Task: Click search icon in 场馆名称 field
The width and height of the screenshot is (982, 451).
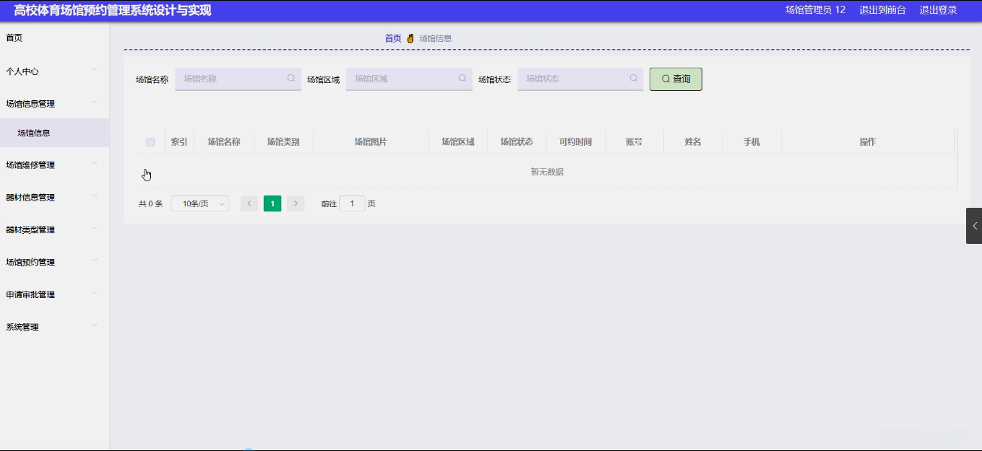Action: tap(291, 78)
